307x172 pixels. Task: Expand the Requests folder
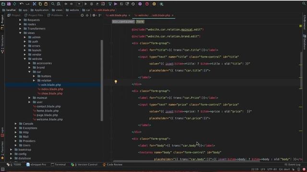(x=20, y=20)
